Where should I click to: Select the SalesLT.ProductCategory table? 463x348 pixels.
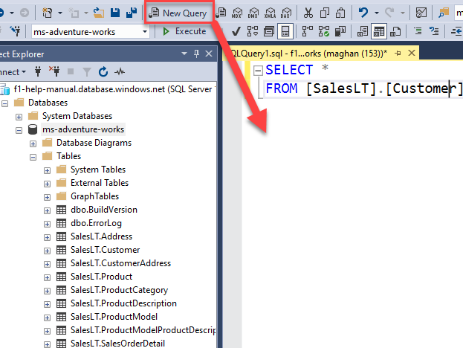click(x=119, y=290)
